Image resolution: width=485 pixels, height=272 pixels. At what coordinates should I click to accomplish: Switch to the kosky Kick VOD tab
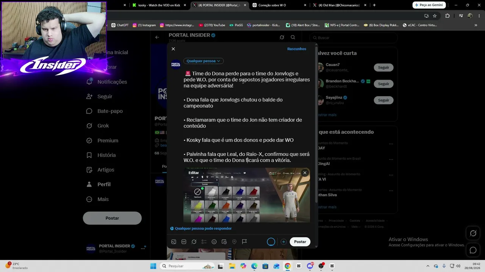pos(159,5)
